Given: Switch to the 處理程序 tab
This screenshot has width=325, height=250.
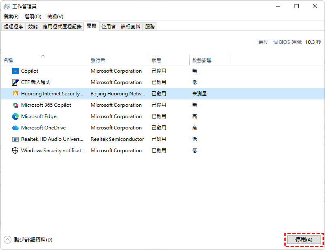Looking at the screenshot, I should coord(13,27).
